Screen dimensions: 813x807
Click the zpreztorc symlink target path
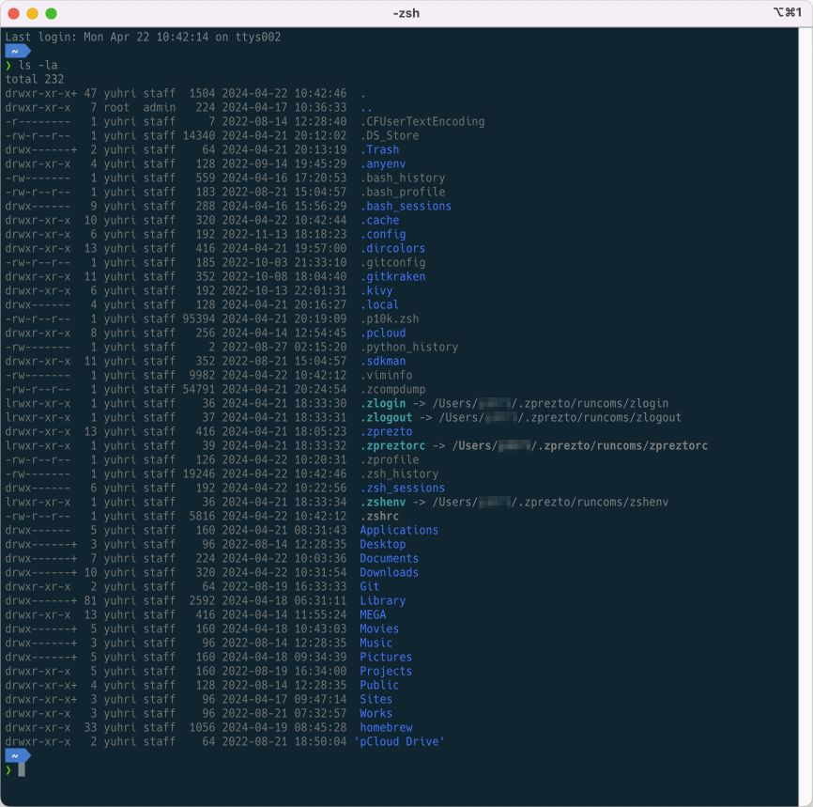click(x=580, y=446)
